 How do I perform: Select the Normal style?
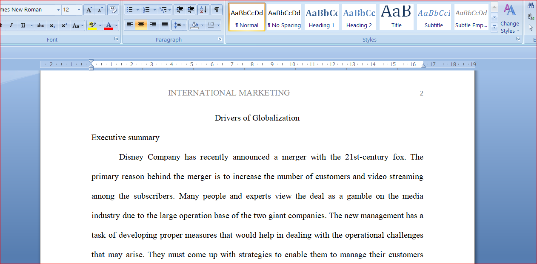coord(247,17)
